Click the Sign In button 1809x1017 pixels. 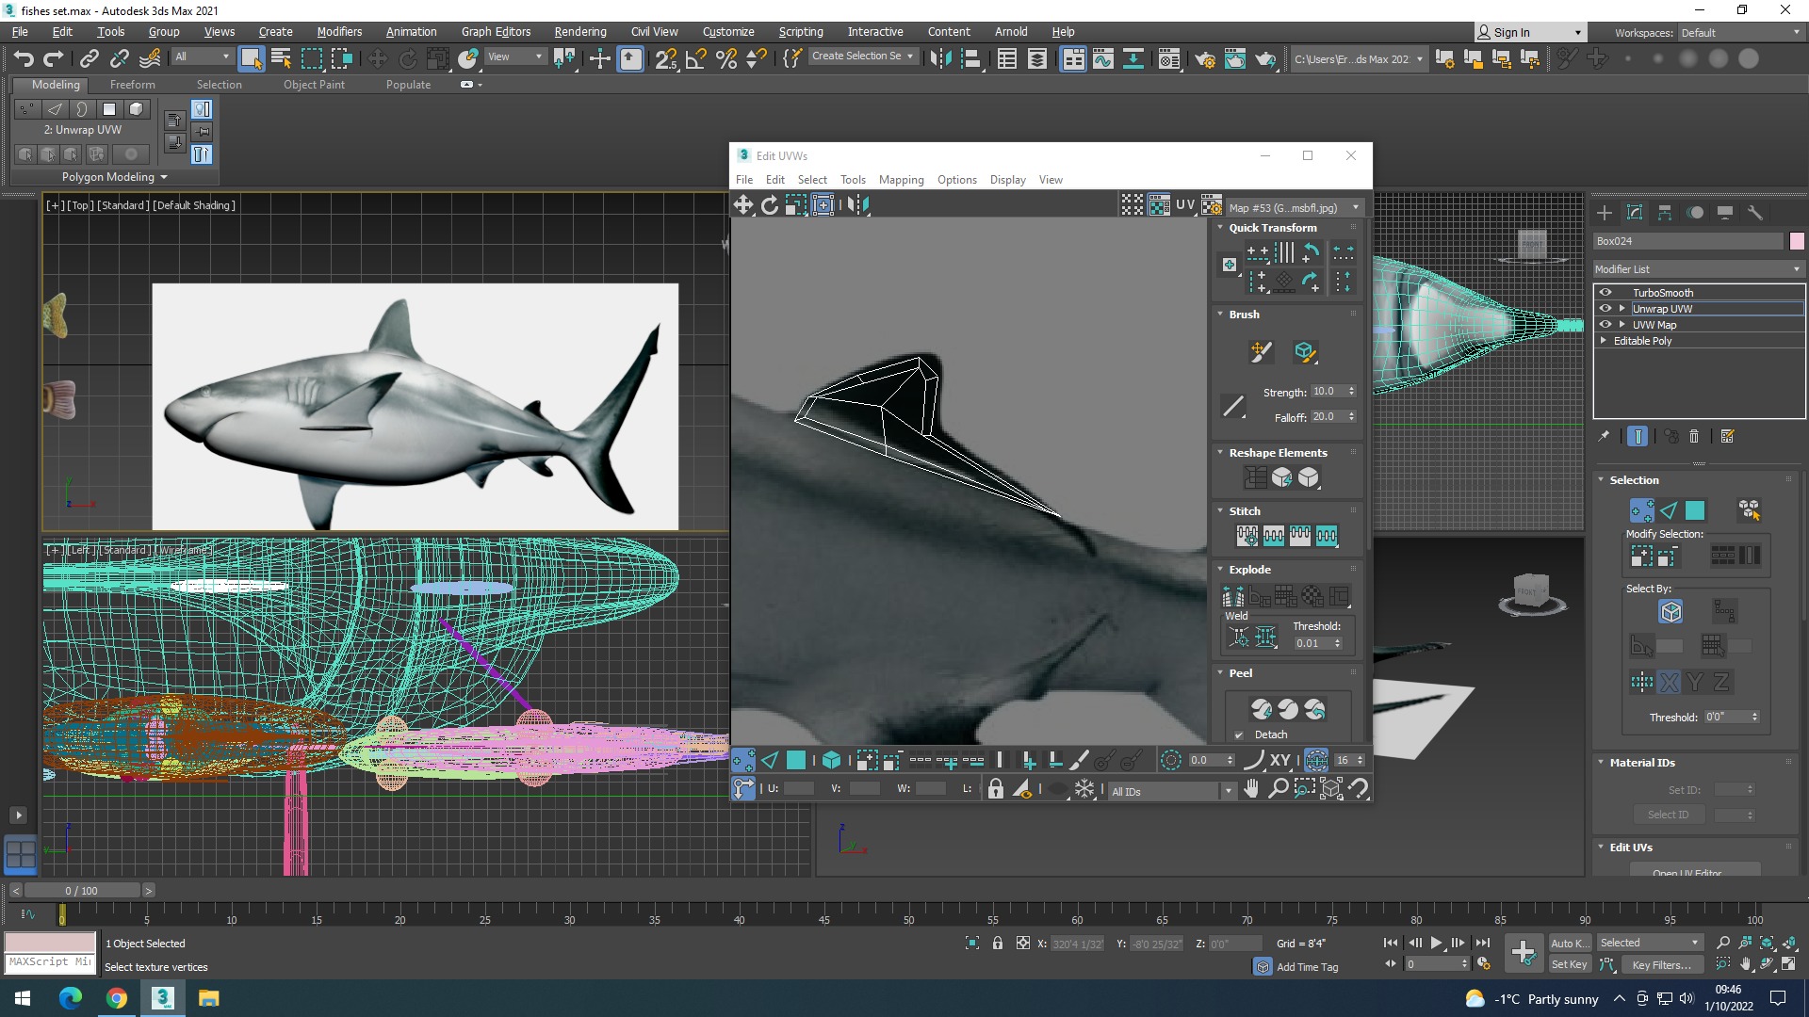pos(1529,32)
